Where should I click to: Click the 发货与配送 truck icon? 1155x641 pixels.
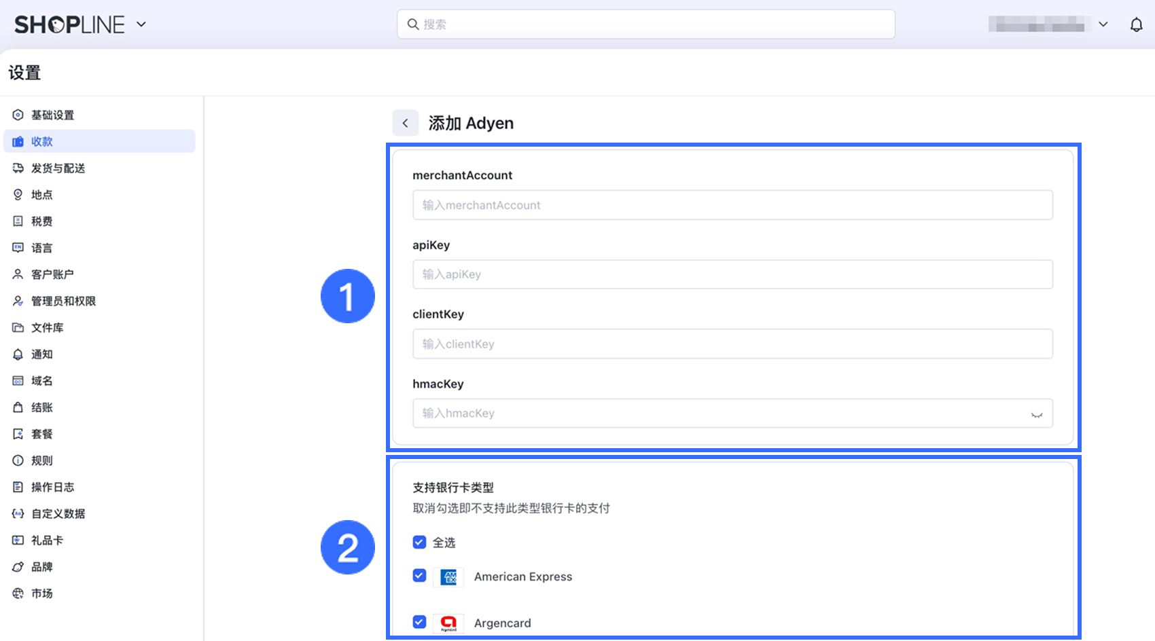point(18,168)
